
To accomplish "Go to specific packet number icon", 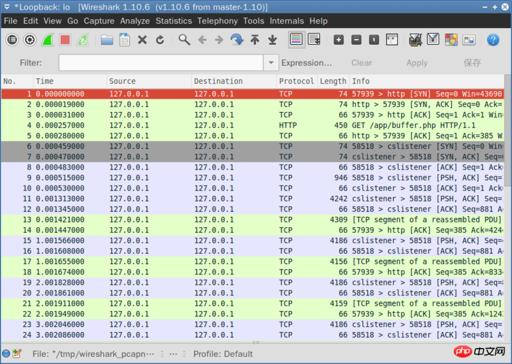I will pos(237,40).
